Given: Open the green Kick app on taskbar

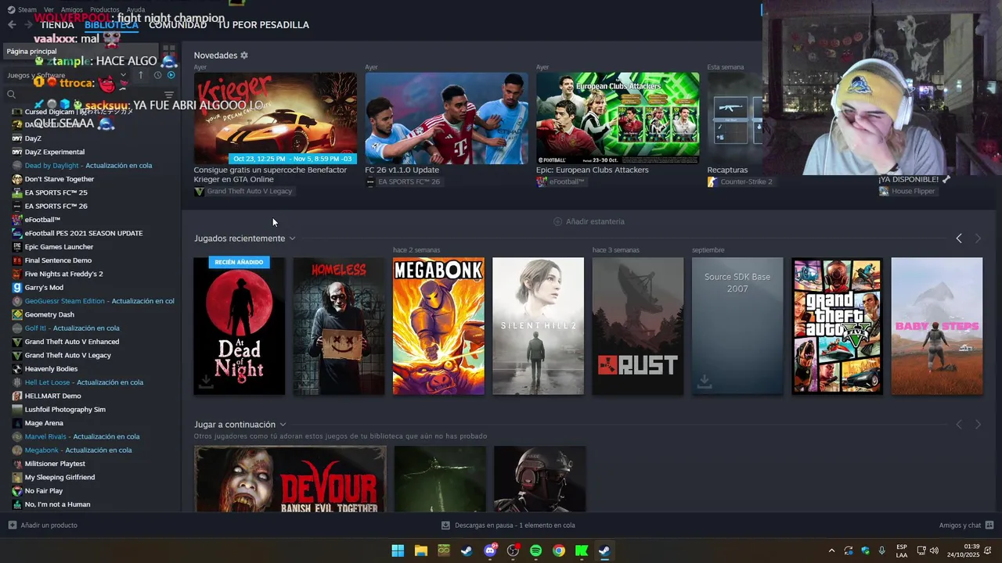Looking at the screenshot, I should (x=582, y=550).
